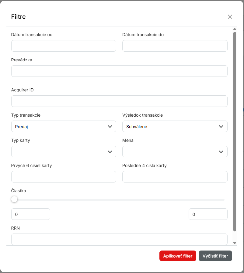Expand the Mena currency dropdown
The height and width of the screenshot is (273, 244).
pyautogui.click(x=175, y=152)
